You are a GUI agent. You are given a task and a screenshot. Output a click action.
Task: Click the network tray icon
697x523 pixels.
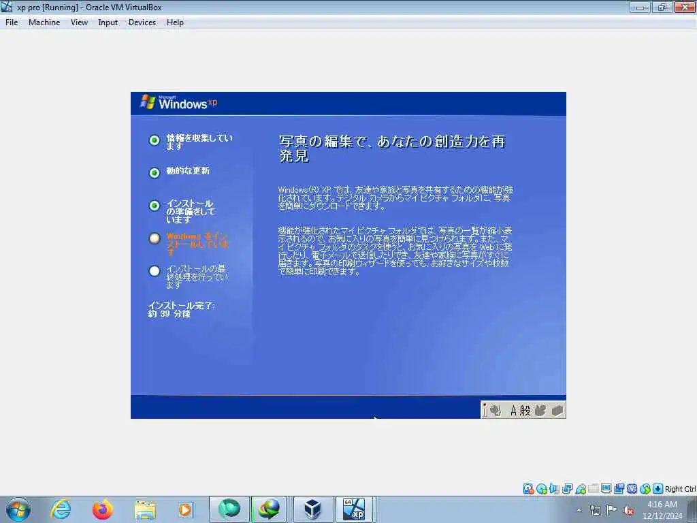595,510
